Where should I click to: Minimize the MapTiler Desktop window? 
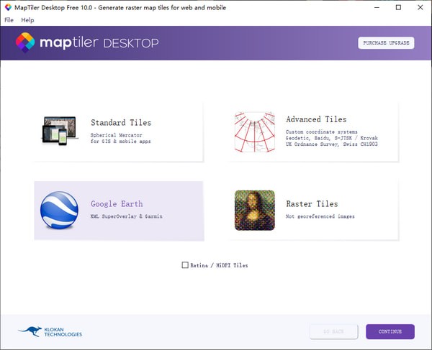coord(377,7)
